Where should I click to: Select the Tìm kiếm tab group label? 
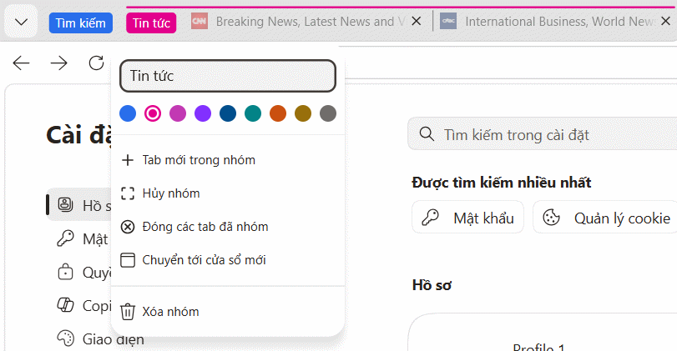pyautogui.click(x=81, y=23)
